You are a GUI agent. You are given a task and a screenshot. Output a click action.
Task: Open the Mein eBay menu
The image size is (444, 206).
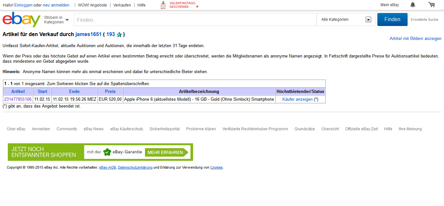tap(389, 5)
